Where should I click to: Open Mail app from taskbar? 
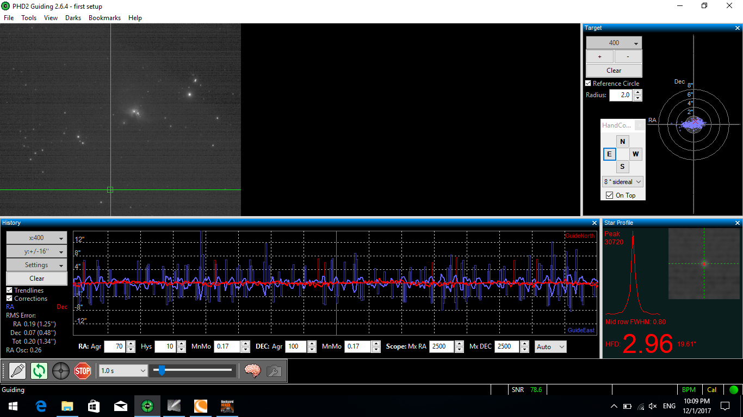click(x=120, y=406)
